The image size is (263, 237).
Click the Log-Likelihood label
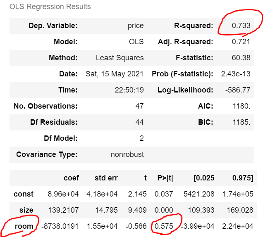(x=185, y=90)
